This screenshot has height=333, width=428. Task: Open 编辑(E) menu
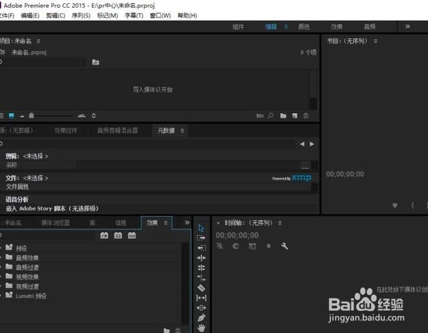[x=30, y=16]
